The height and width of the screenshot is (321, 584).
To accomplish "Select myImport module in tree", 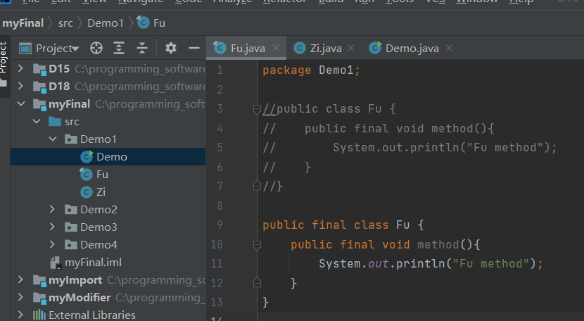I will 108,280.
